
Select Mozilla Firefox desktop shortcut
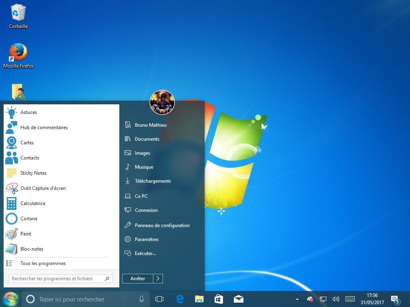coord(18,56)
